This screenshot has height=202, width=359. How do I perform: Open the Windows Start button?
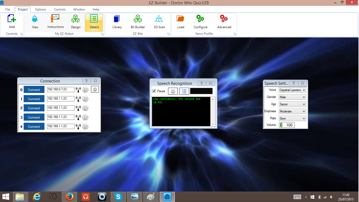tap(6, 197)
